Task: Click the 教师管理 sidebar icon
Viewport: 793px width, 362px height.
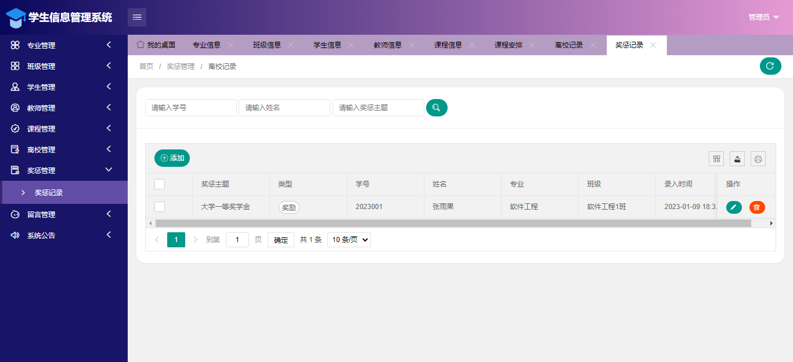Action: [15, 108]
